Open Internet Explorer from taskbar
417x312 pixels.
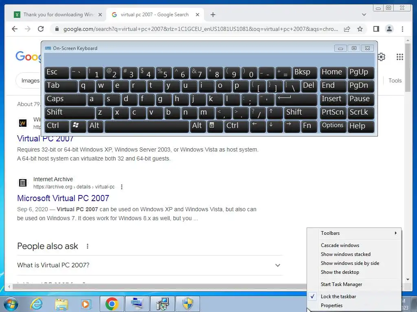coord(36,304)
